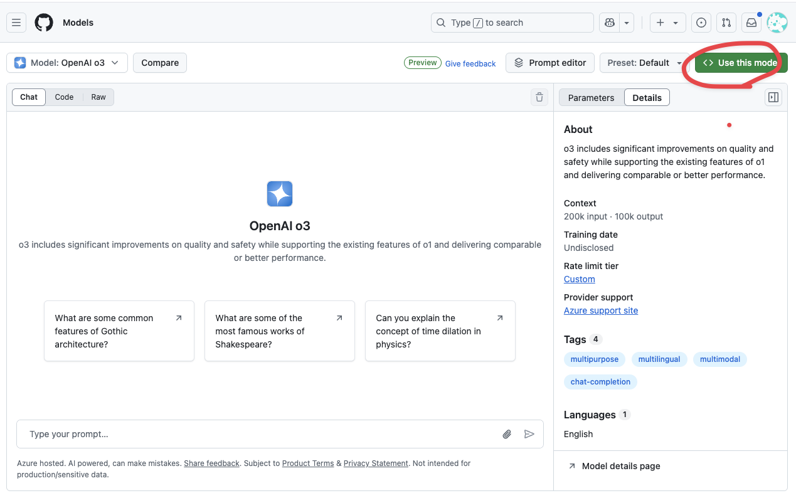The image size is (796, 498).
Task: Switch to the Chat tab
Action: (x=29, y=97)
